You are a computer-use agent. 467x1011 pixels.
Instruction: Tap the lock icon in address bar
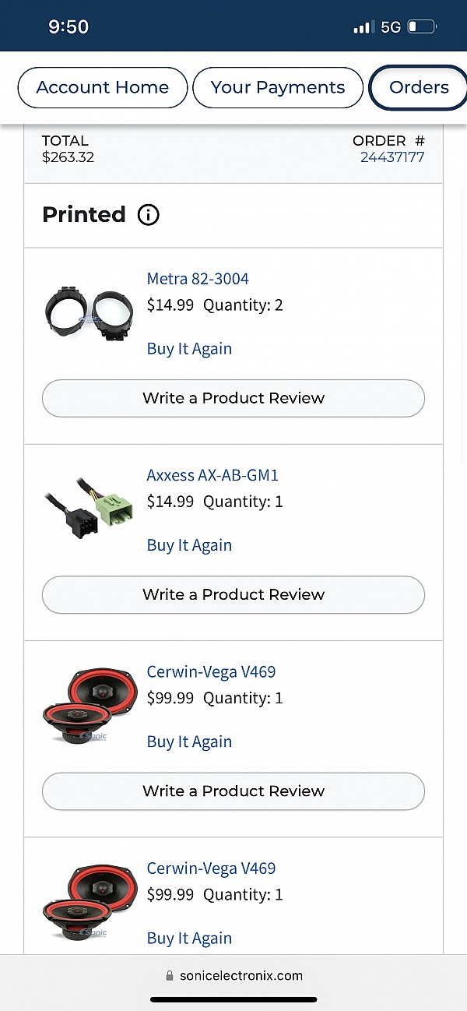click(169, 976)
